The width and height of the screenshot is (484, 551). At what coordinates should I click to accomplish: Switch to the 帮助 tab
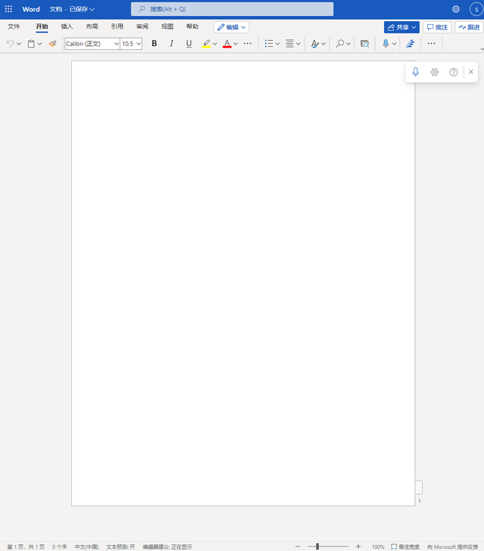[x=192, y=26]
